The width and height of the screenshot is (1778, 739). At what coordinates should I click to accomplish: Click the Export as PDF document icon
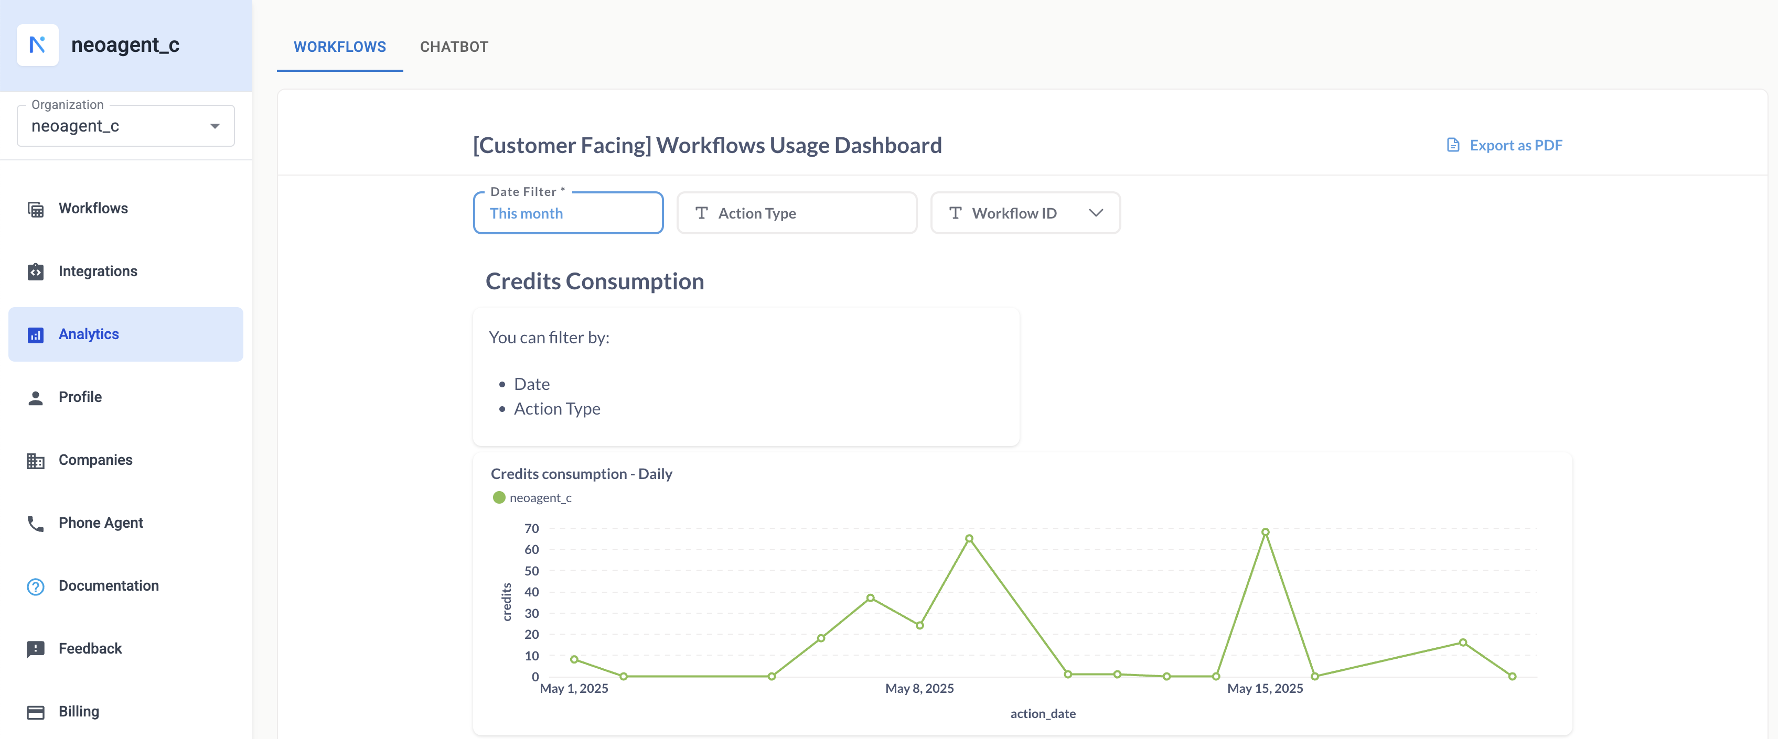tap(1453, 145)
